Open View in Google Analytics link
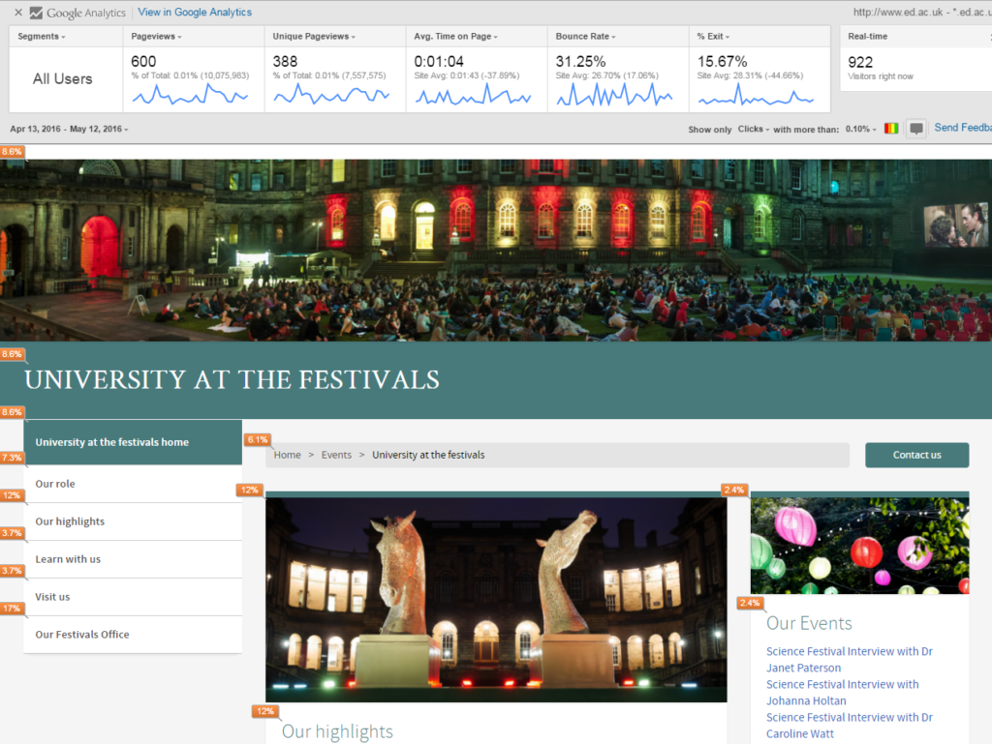 (x=194, y=12)
